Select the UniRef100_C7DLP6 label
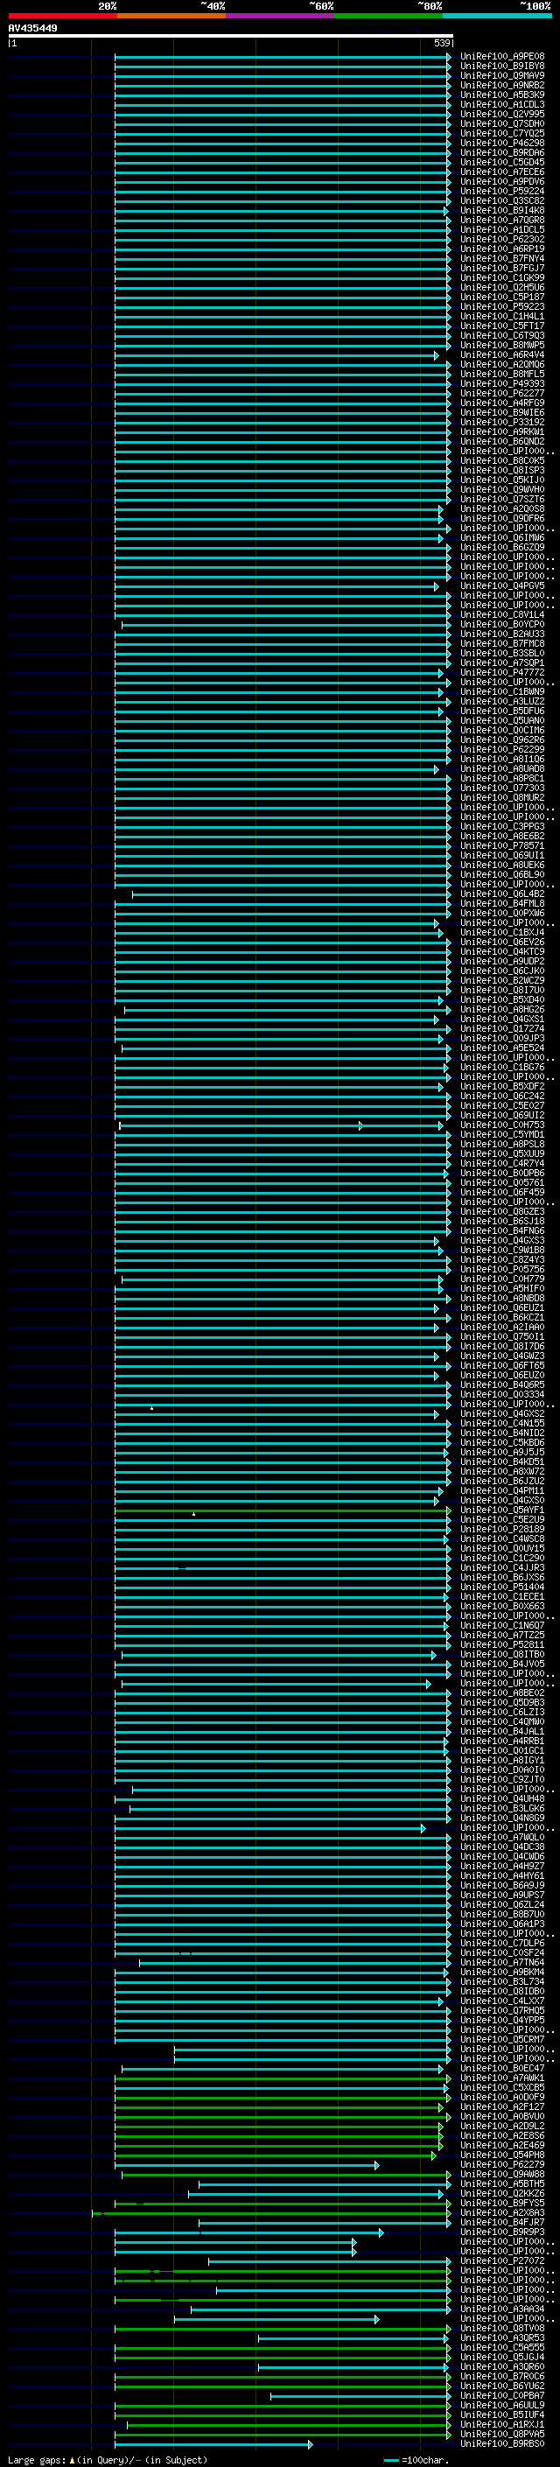This screenshot has width=560, height=2467. (501, 1943)
